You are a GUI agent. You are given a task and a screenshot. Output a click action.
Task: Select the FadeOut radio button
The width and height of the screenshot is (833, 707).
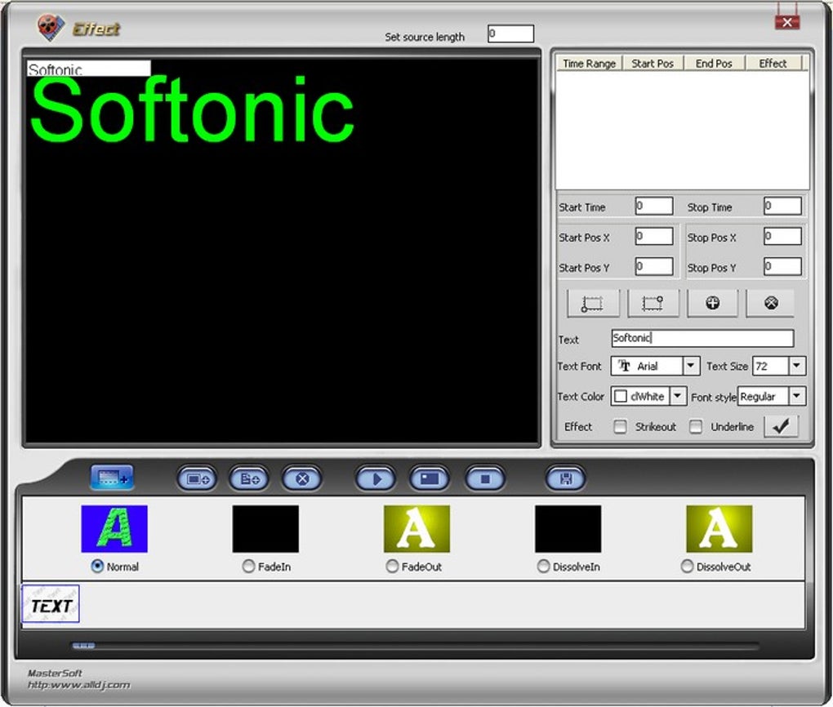tap(392, 567)
